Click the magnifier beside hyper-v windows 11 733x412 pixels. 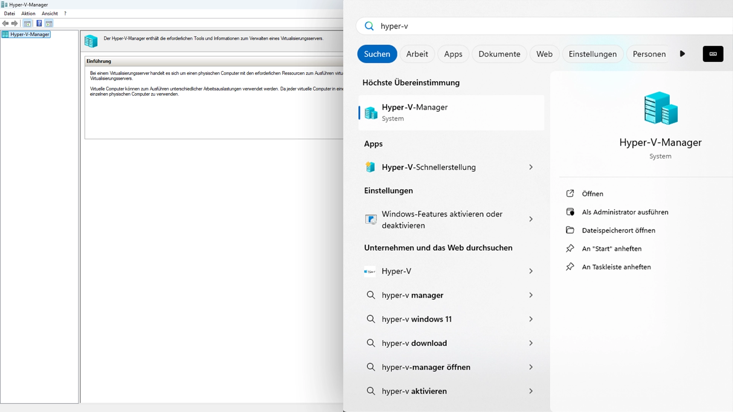point(371,319)
